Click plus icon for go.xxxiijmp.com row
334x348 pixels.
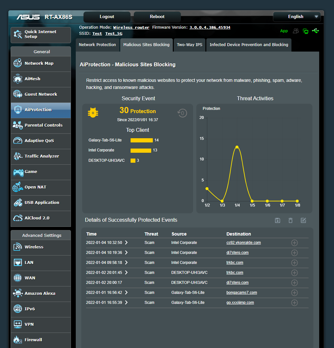294,303
